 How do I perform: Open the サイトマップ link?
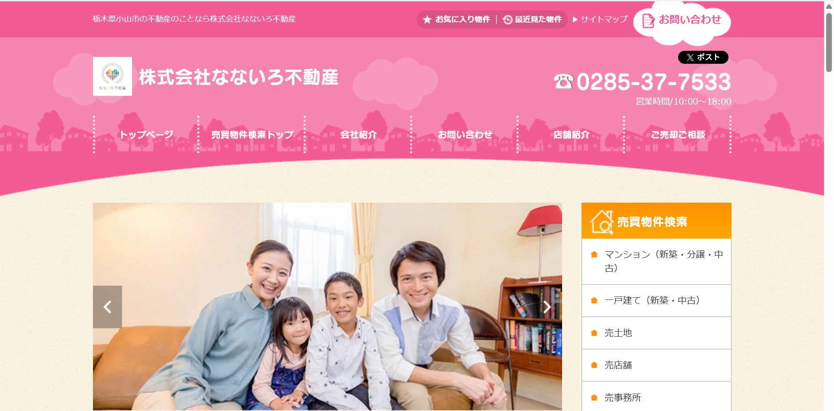pos(600,20)
